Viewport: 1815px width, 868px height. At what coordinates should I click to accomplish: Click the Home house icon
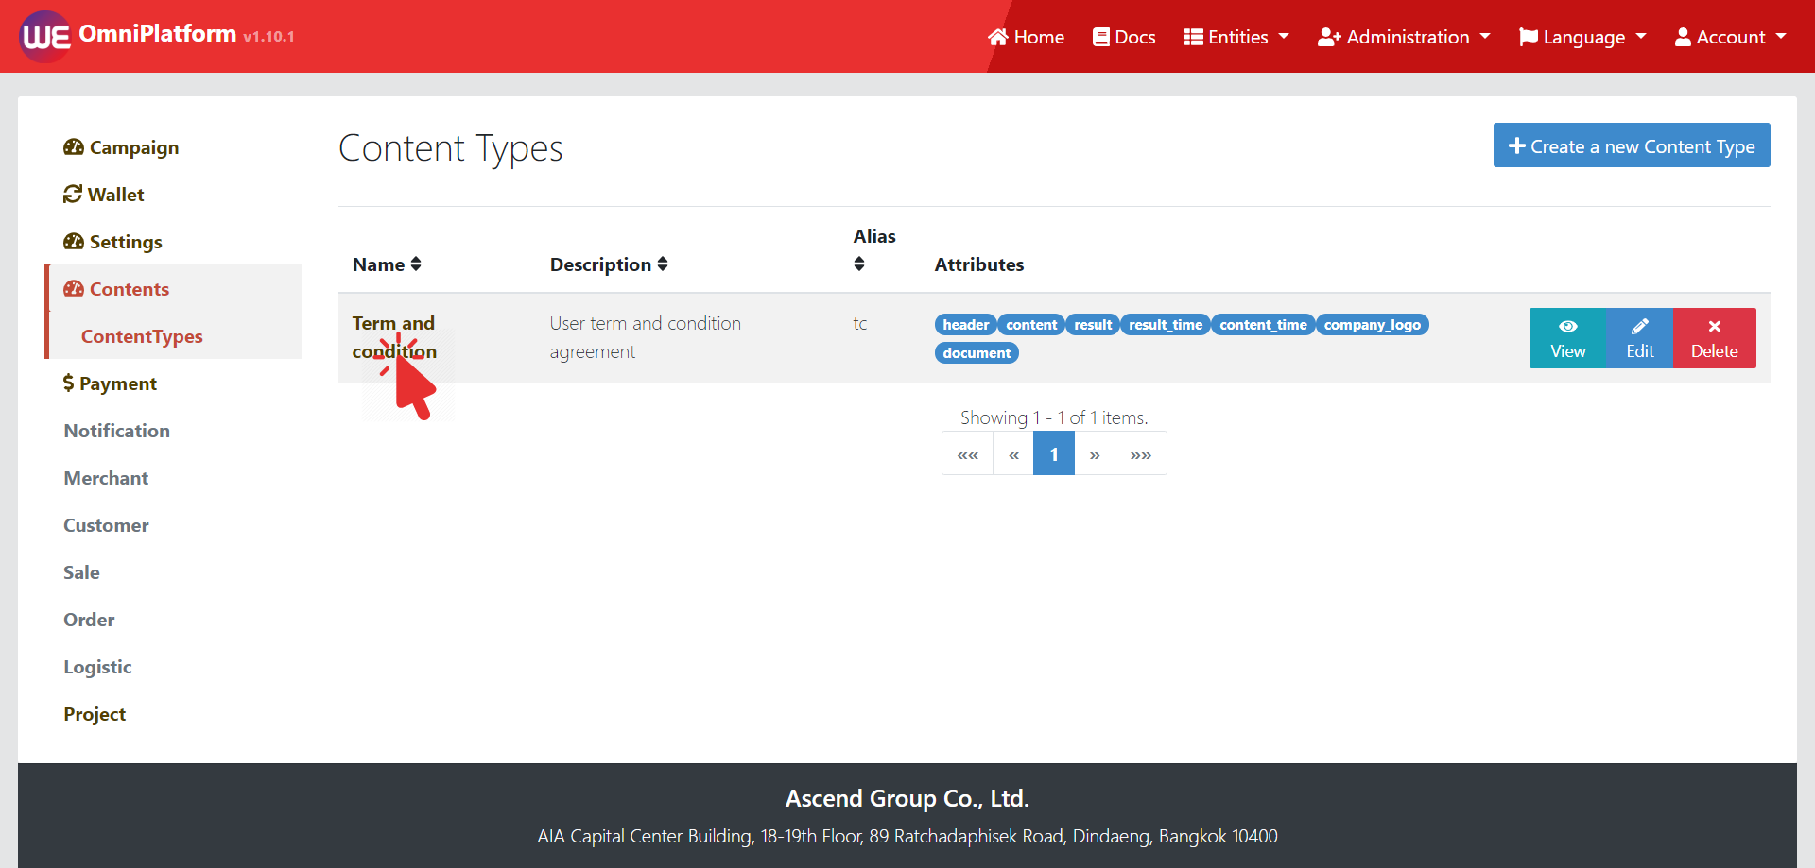click(997, 37)
